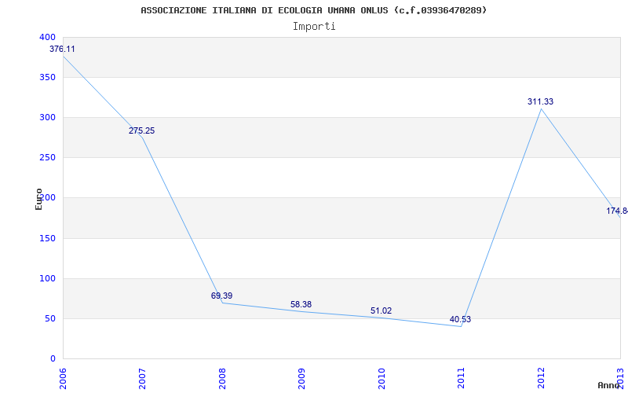
Task: Click the 2007 x-axis year label
Action: click(x=142, y=378)
